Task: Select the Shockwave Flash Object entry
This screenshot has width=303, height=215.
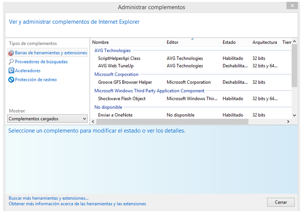Action: pos(122,99)
